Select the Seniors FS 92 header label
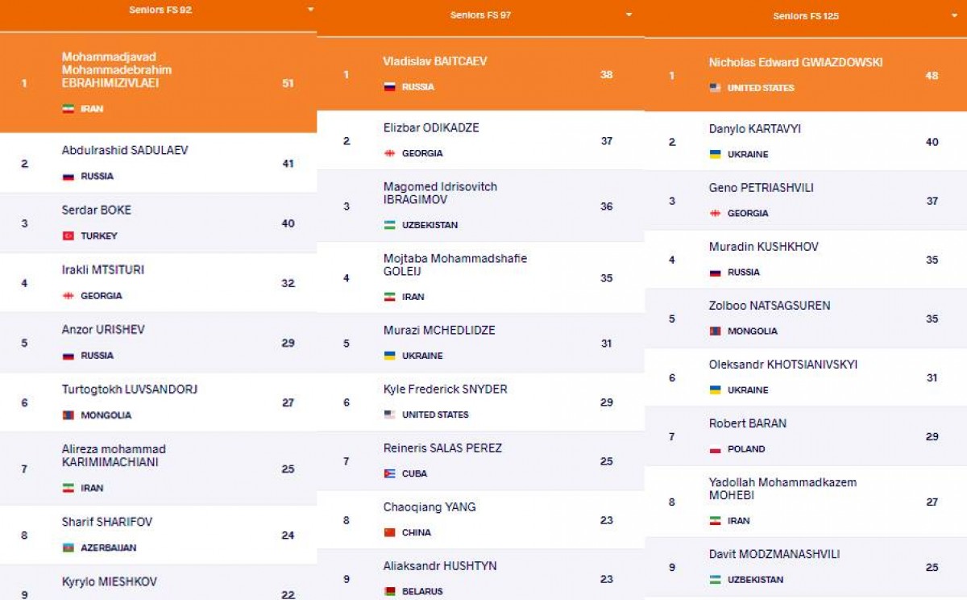Viewport: 967px width, 600px height. coord(160,10)
